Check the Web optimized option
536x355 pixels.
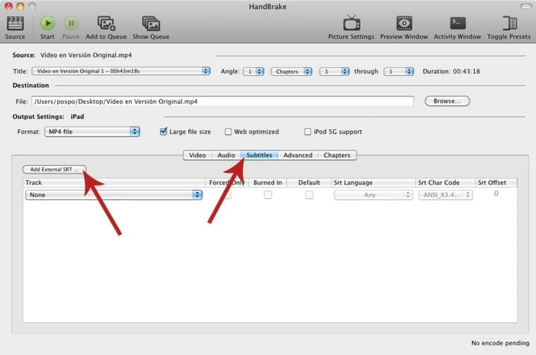(228, 132)
